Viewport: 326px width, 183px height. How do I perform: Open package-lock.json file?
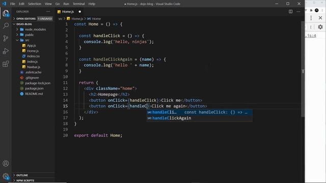38,83
